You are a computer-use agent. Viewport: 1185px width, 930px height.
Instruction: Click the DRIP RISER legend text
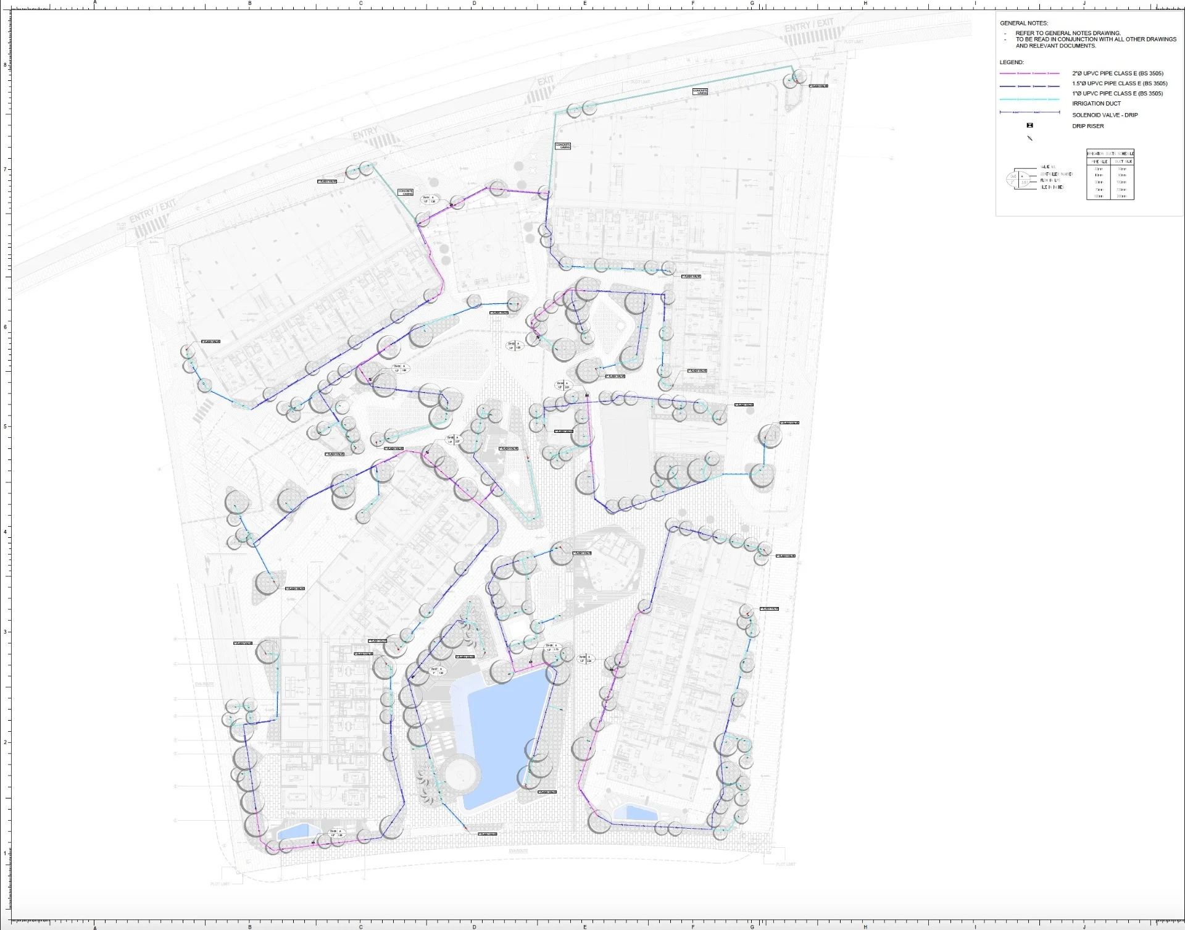(x=1087, y=126)
